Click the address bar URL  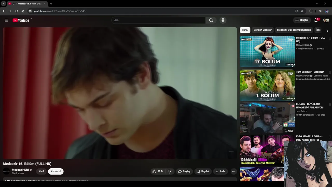60,11
